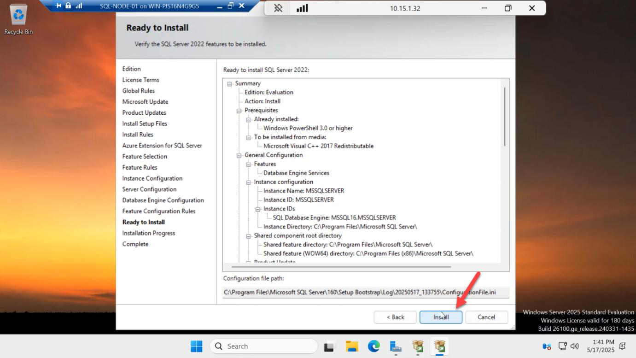The height and width of the screenshot is (358, 636).
Task: Click 'Install Setup Files' step in sidebar
Action: pos(145,123)
